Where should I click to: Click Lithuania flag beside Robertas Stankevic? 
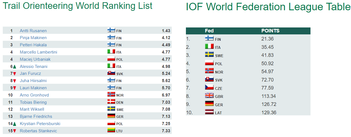click(x=111, y=130)
